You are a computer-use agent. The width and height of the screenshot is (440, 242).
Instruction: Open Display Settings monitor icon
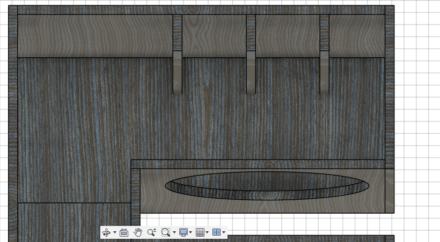(x=184, y=232)
